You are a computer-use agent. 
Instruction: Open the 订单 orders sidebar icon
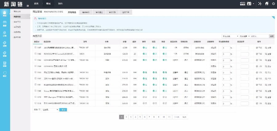[x=5, y=34]
